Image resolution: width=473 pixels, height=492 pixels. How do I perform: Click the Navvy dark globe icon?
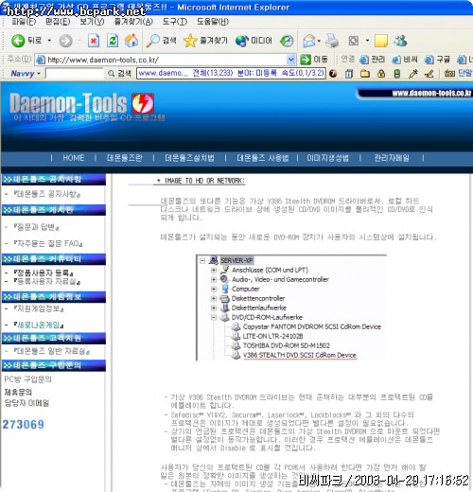coord(333,74)
